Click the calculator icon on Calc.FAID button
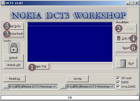 pyautogui.click(x=119, y=38)
